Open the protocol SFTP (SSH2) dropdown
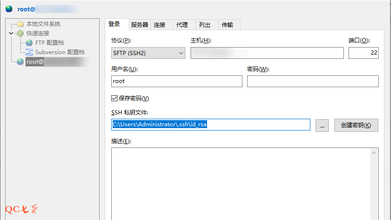The height and width of the screenshot is (220, 391). [x=148, y=53]
